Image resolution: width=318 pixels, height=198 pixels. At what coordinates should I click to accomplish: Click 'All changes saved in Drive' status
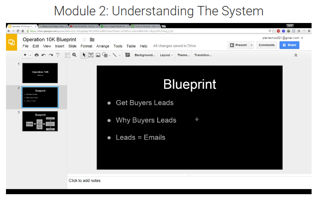174,46
